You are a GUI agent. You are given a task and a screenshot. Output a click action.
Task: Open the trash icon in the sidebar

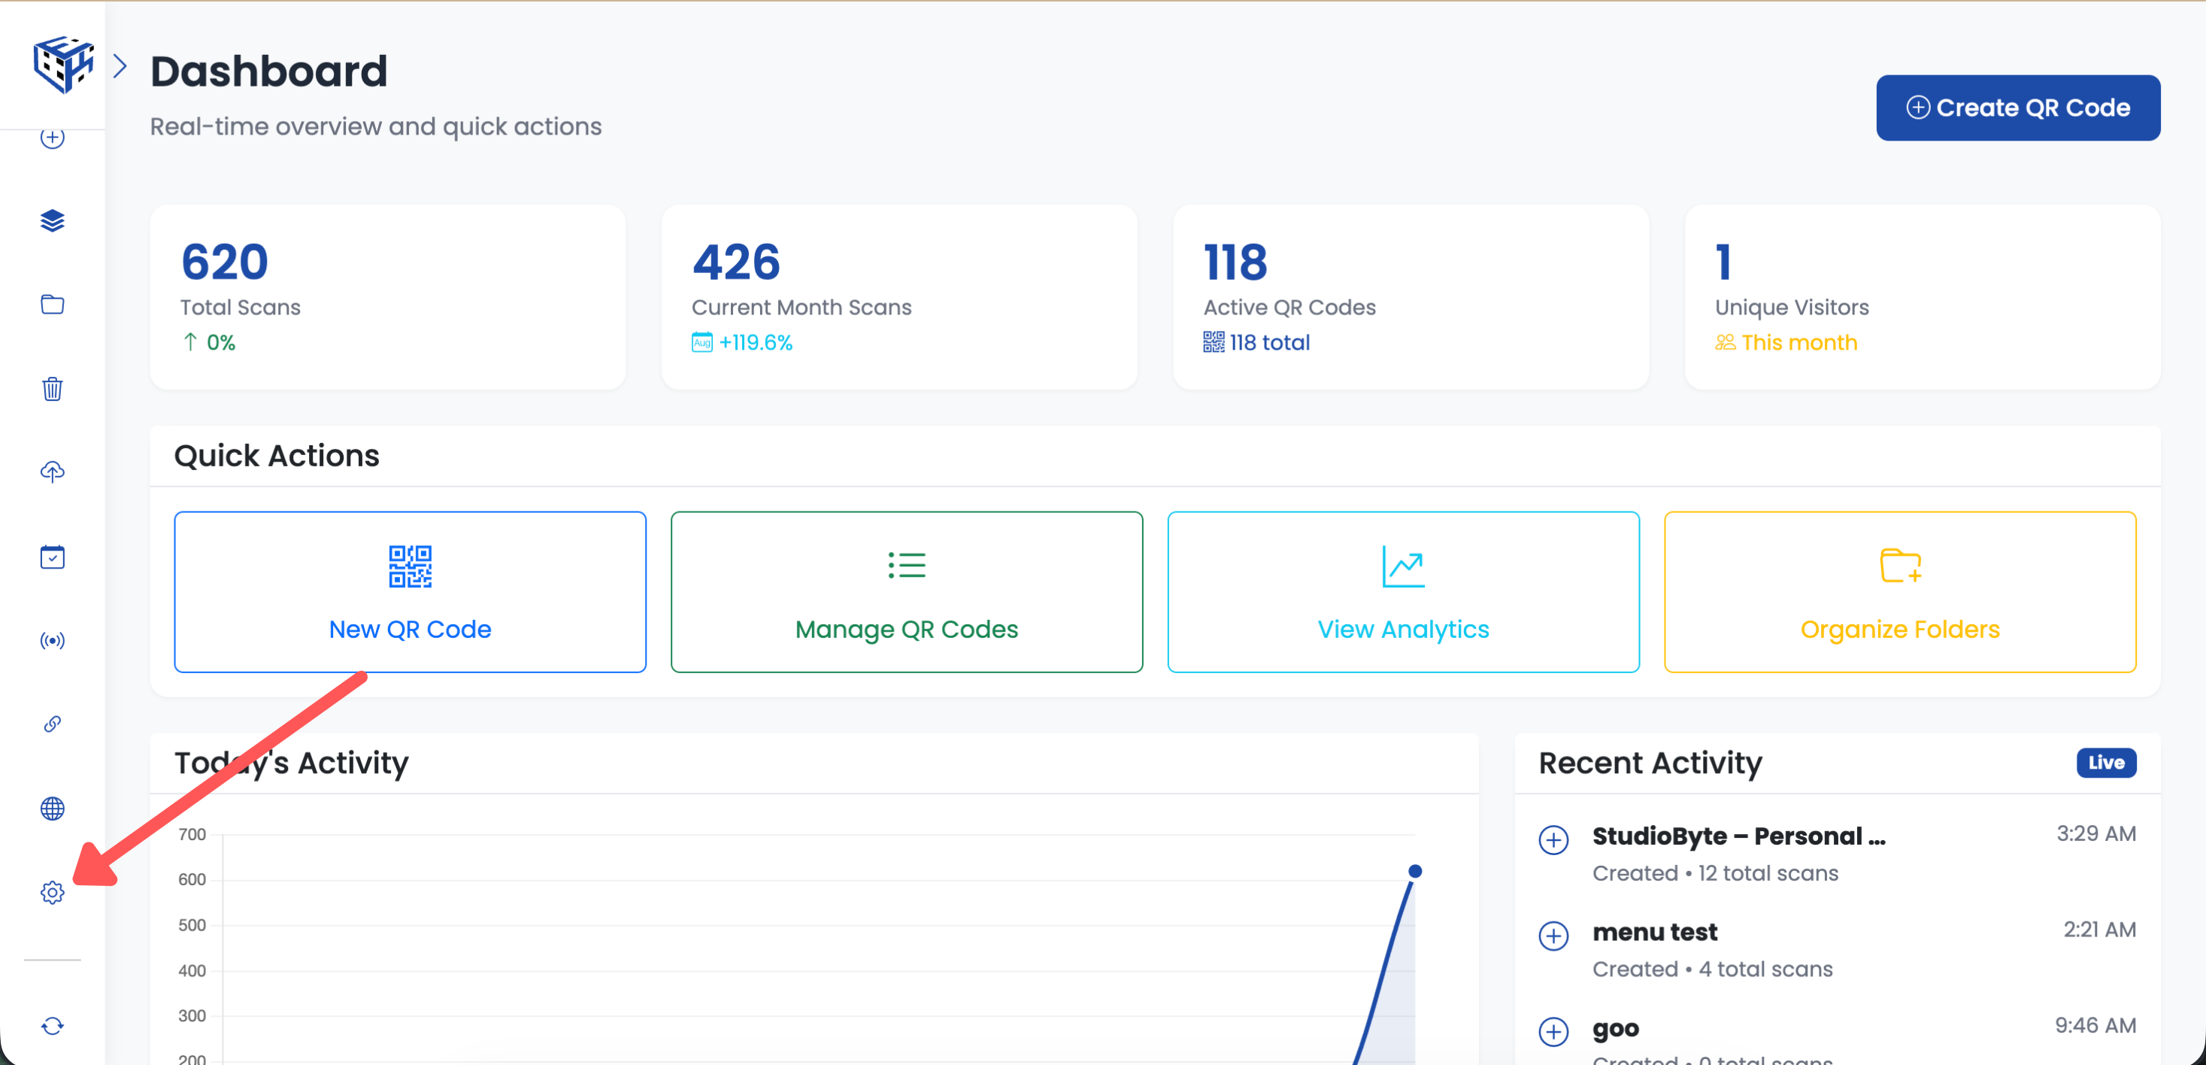point(52,389)
